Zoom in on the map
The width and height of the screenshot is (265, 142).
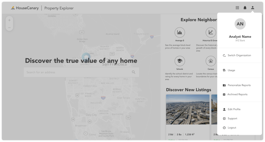point(9,20)
